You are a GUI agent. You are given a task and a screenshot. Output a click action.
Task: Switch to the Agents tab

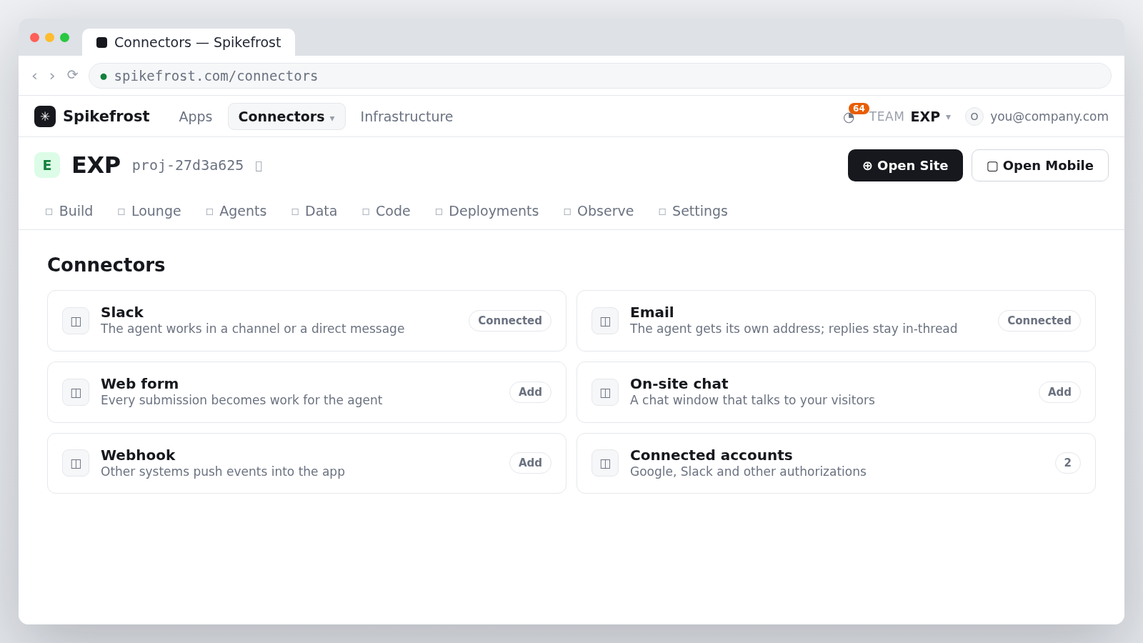point(236,211)
